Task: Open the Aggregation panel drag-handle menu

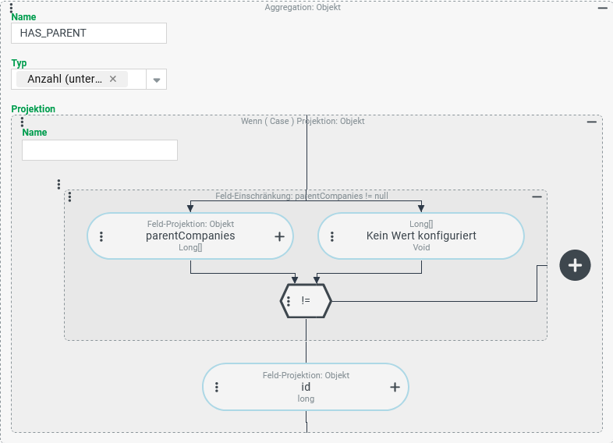Action: tap(11, 9)
